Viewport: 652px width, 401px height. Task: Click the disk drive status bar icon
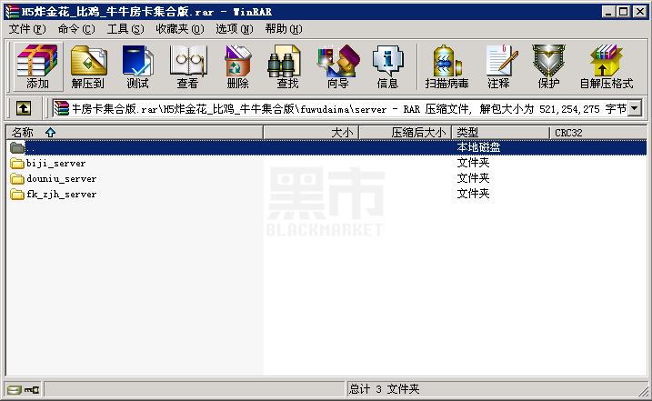pos(15,390)
